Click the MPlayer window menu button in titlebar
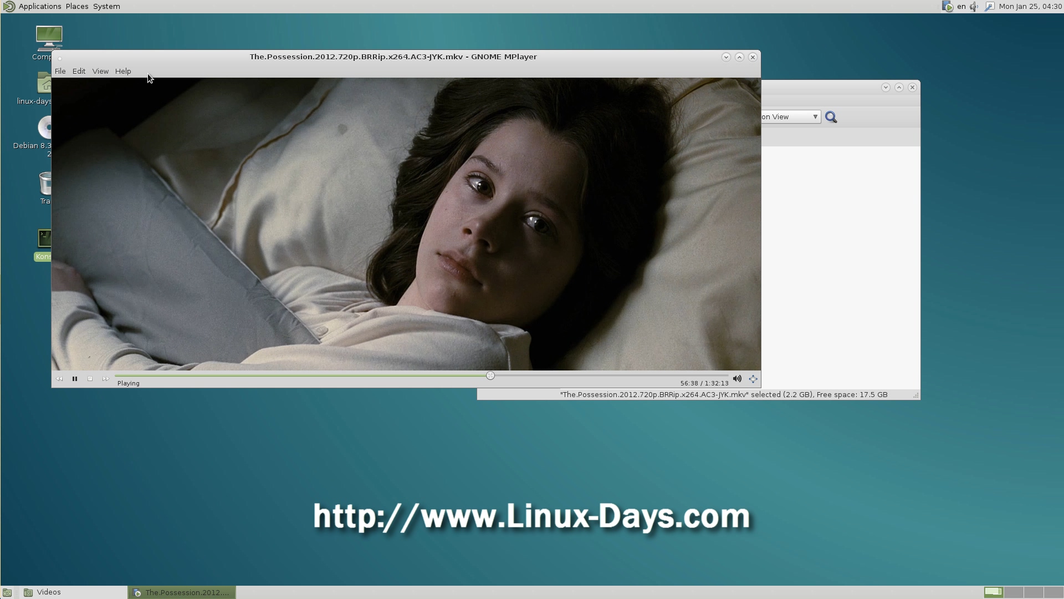Image resolution: width=1064 pixels, height=599 pixels. coord(60,58)
